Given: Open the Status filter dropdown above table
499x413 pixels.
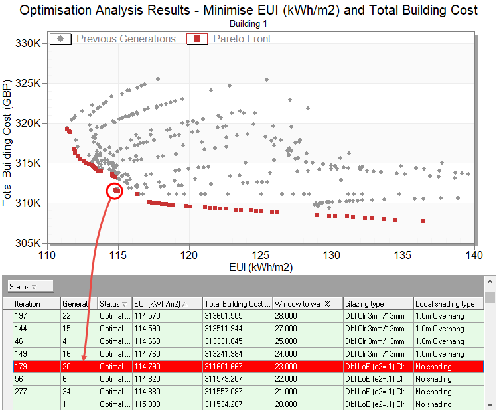Looking at the screenshot, I should tap(31, 286).
